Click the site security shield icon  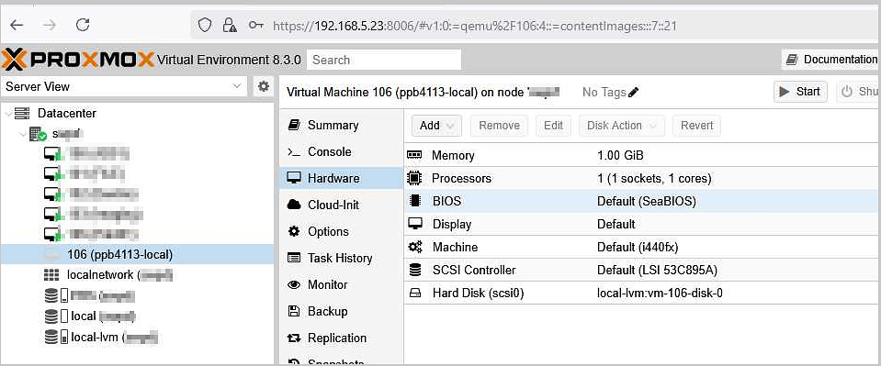pos(205,25)
